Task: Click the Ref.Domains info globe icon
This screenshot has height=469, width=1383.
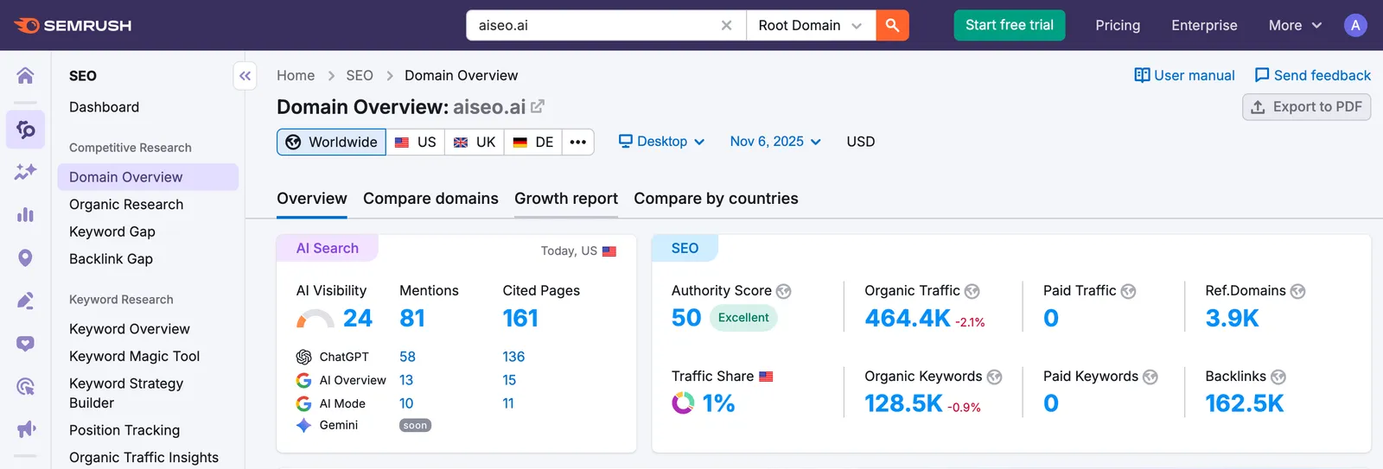Action: pos(1297,292)
